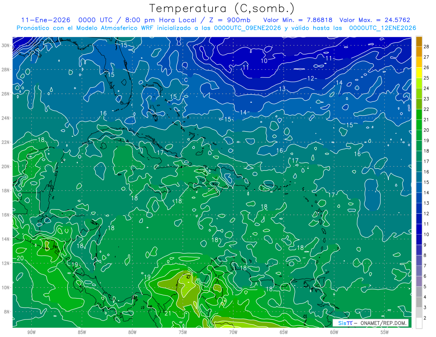Click the colorbar scale label '19'
Screen dimensions: 436x337
click(426, 140)
